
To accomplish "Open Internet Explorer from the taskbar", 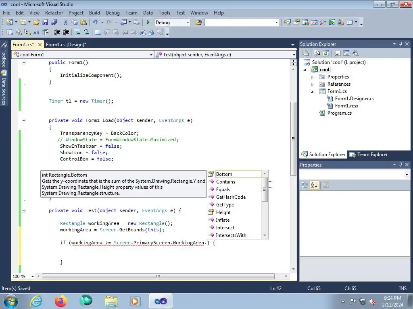I will tap(36, 301).
